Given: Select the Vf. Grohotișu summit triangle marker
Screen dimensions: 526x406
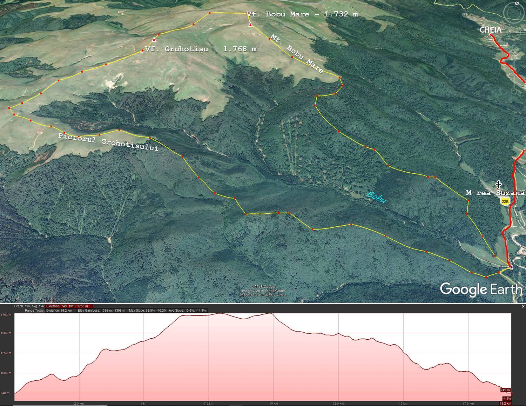Looking at the screenshot, I should tap(154, 39).
